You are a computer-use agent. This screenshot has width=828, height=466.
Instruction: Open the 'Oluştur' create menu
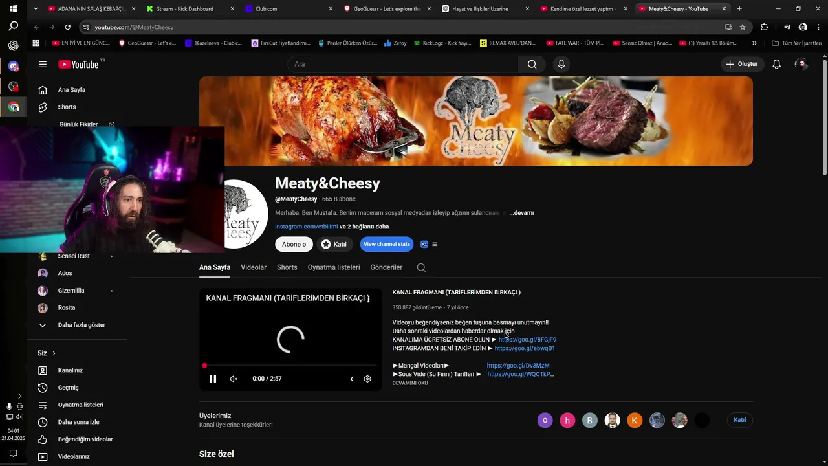point(743,64)
